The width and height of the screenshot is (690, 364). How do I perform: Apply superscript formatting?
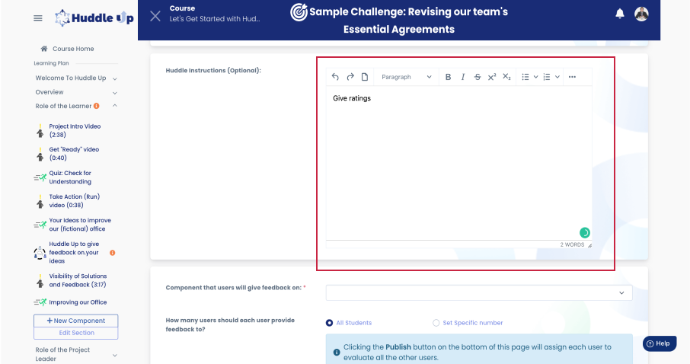click(492, 77)
